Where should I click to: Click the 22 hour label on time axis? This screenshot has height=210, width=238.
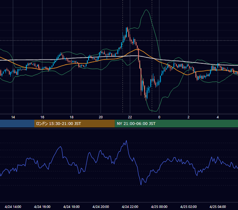pos(130,117)
